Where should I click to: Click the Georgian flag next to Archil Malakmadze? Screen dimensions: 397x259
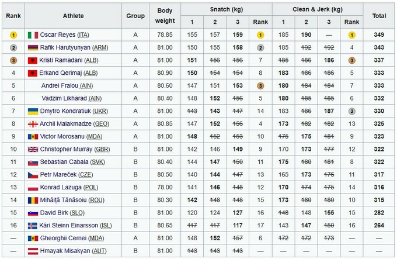point(33,123)
